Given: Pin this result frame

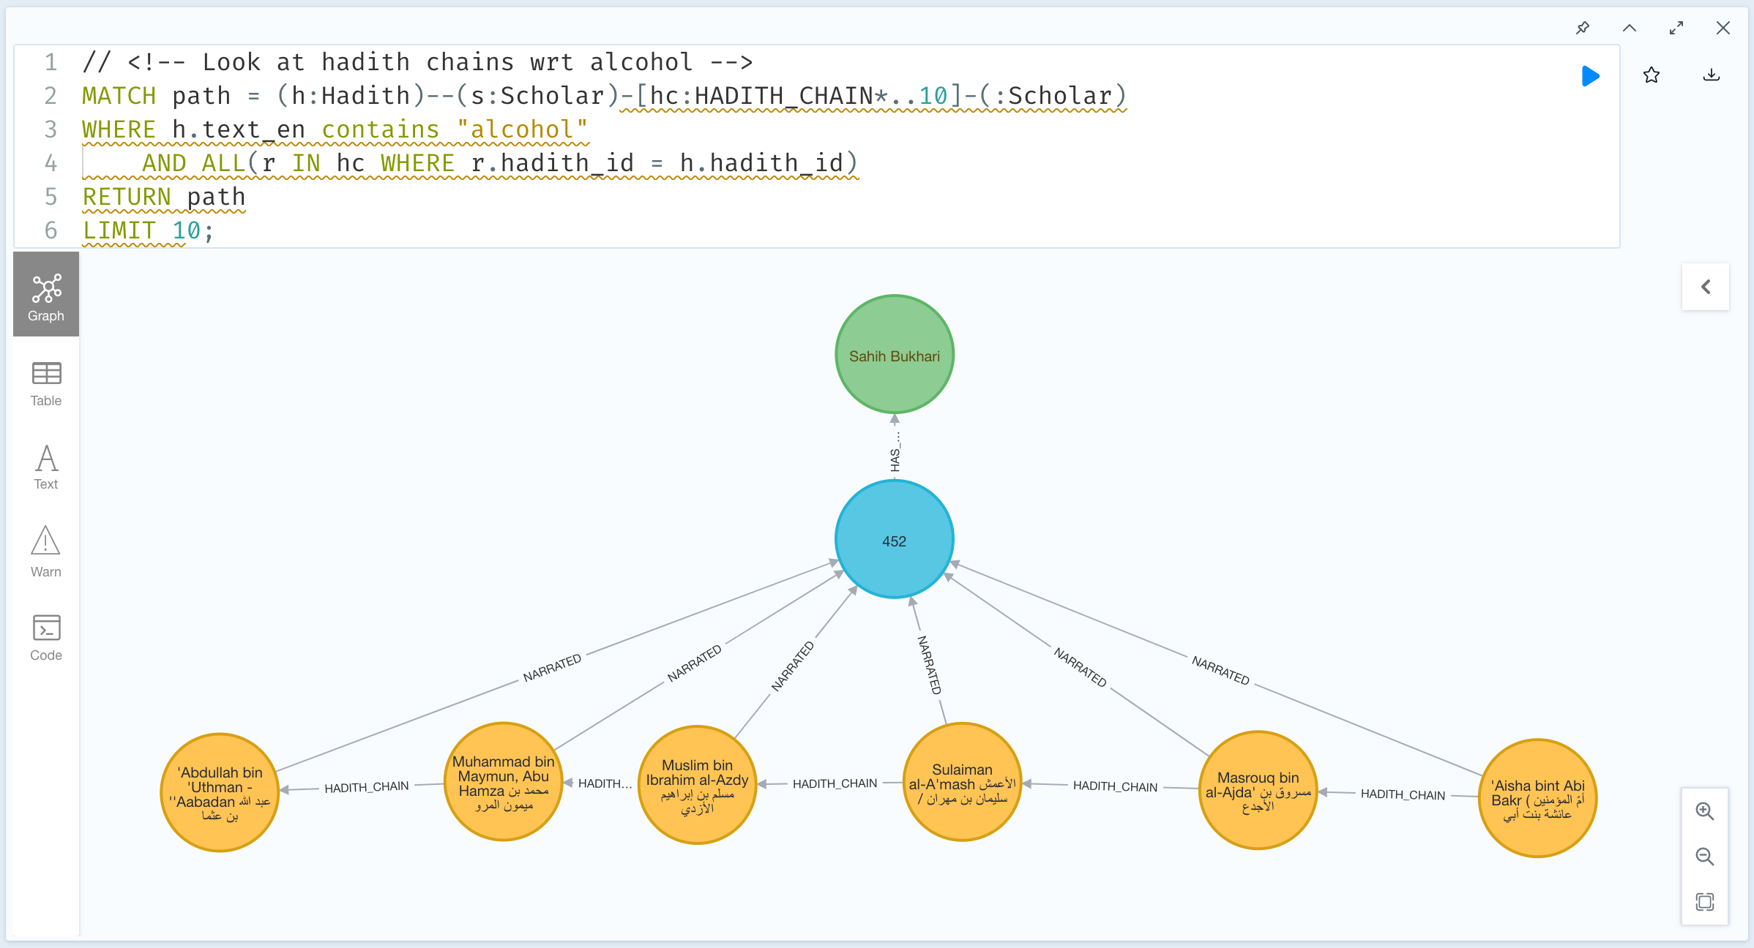Looking at the screenshot, I should [1583, 29].
